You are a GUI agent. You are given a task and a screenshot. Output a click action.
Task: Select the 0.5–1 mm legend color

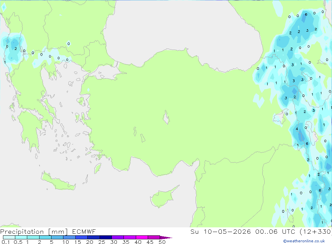[x=21, y=237]
